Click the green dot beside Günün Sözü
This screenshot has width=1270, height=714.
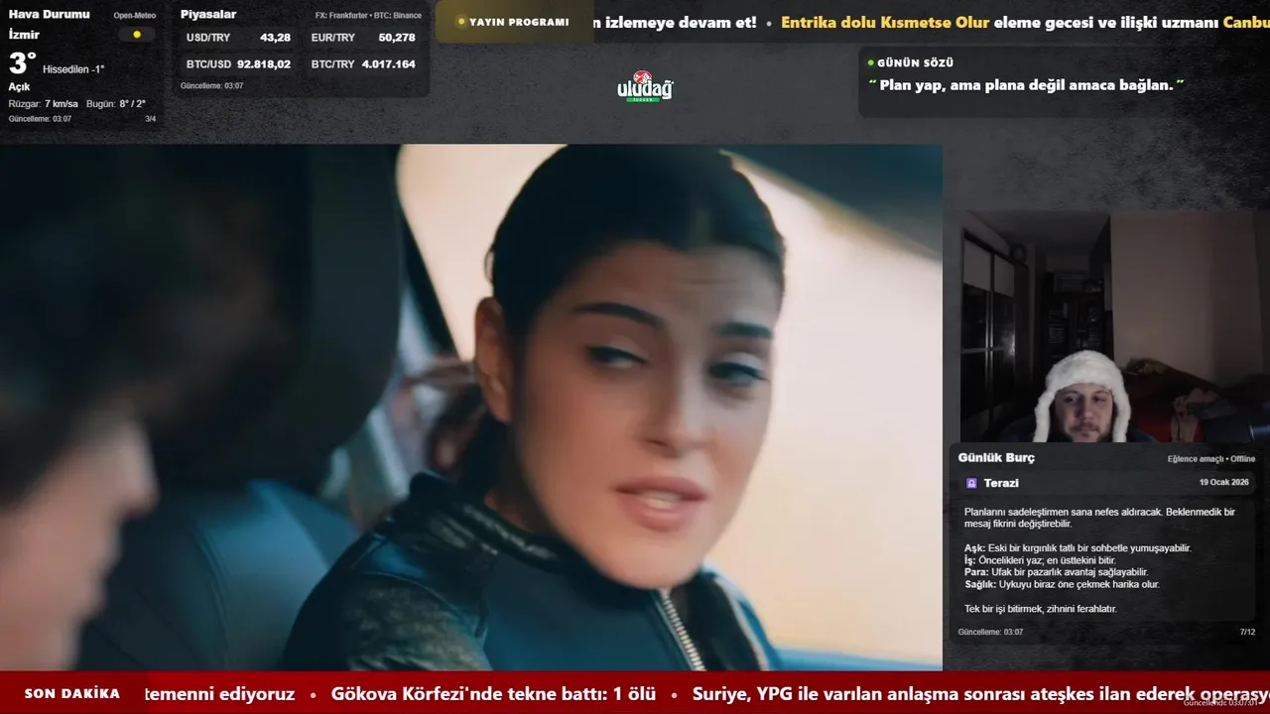(871, 62)
